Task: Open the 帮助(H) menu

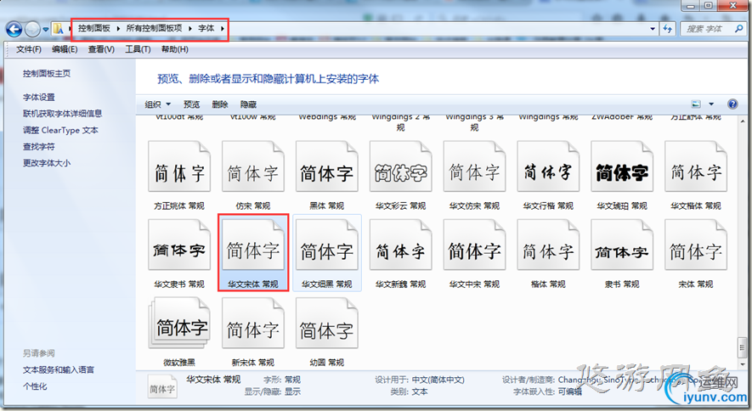Action: pos(174,49)
